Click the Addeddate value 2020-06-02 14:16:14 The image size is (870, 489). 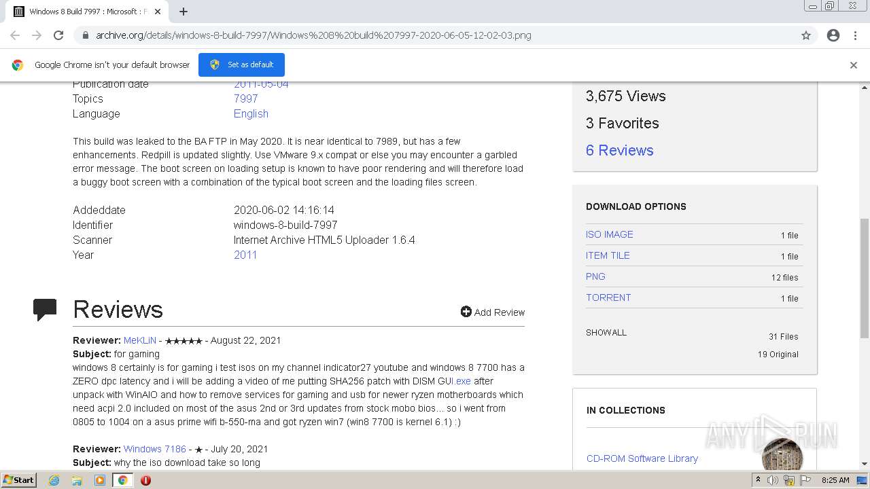pos(284,210)
